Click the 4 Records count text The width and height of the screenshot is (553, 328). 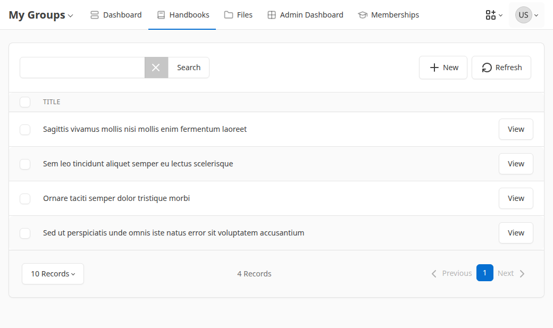254,274
